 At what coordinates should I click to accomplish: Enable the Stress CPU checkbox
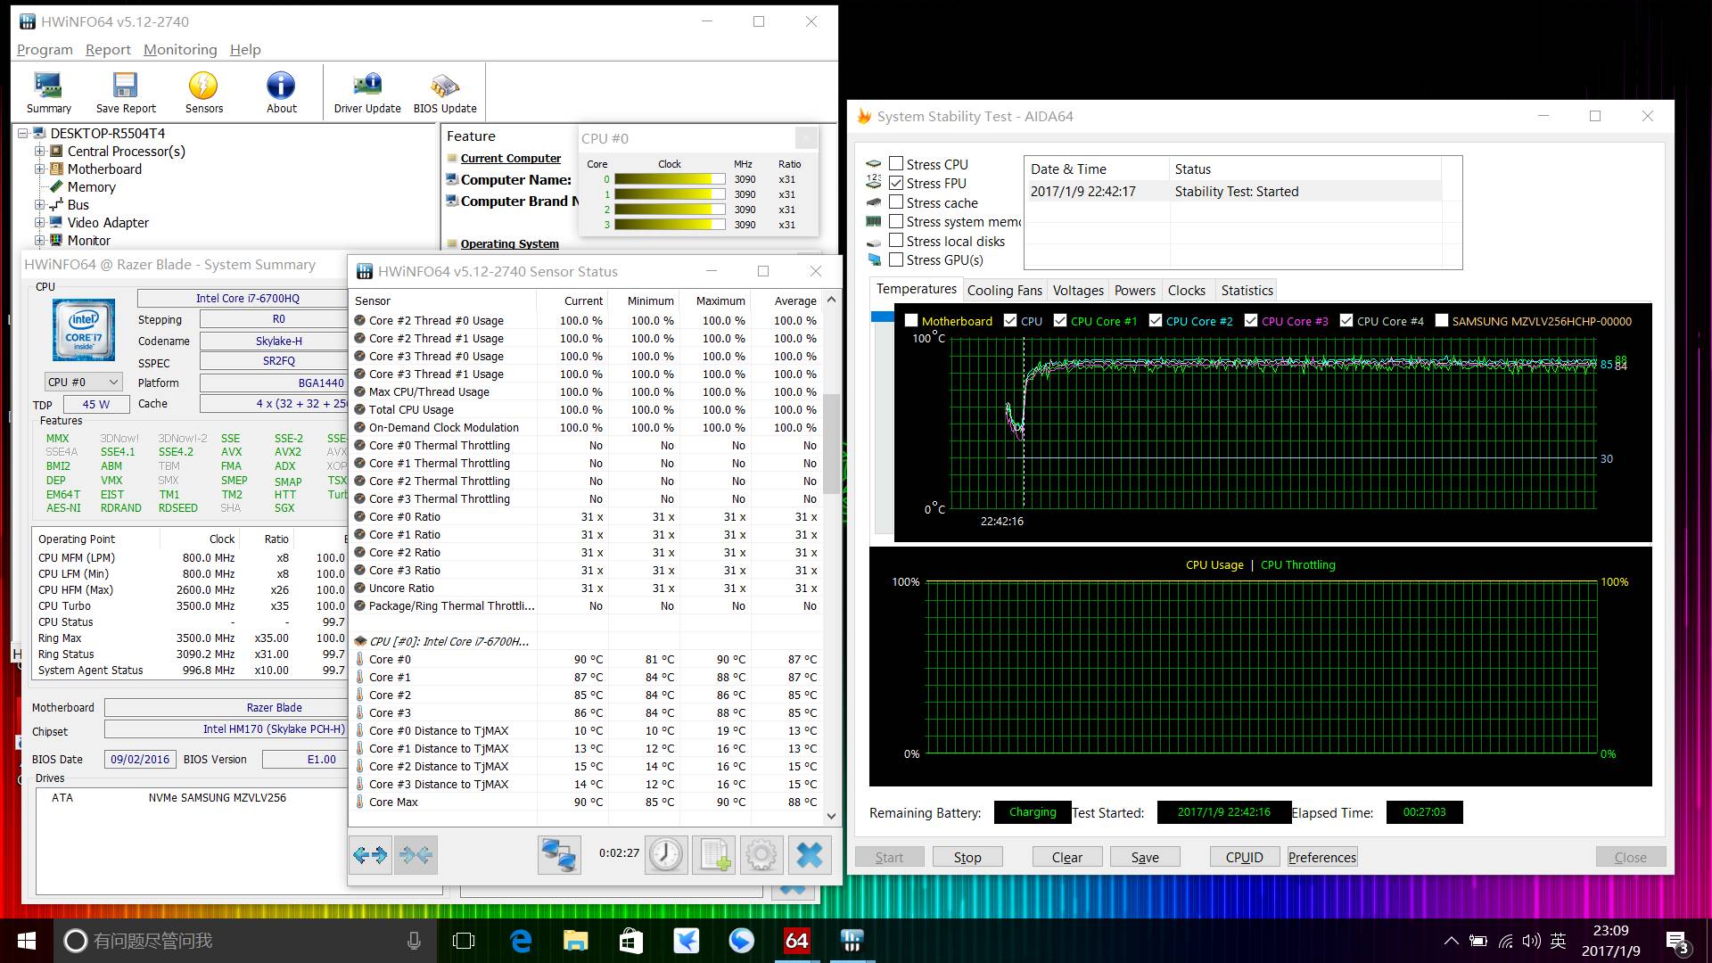(x=896, y=164)
